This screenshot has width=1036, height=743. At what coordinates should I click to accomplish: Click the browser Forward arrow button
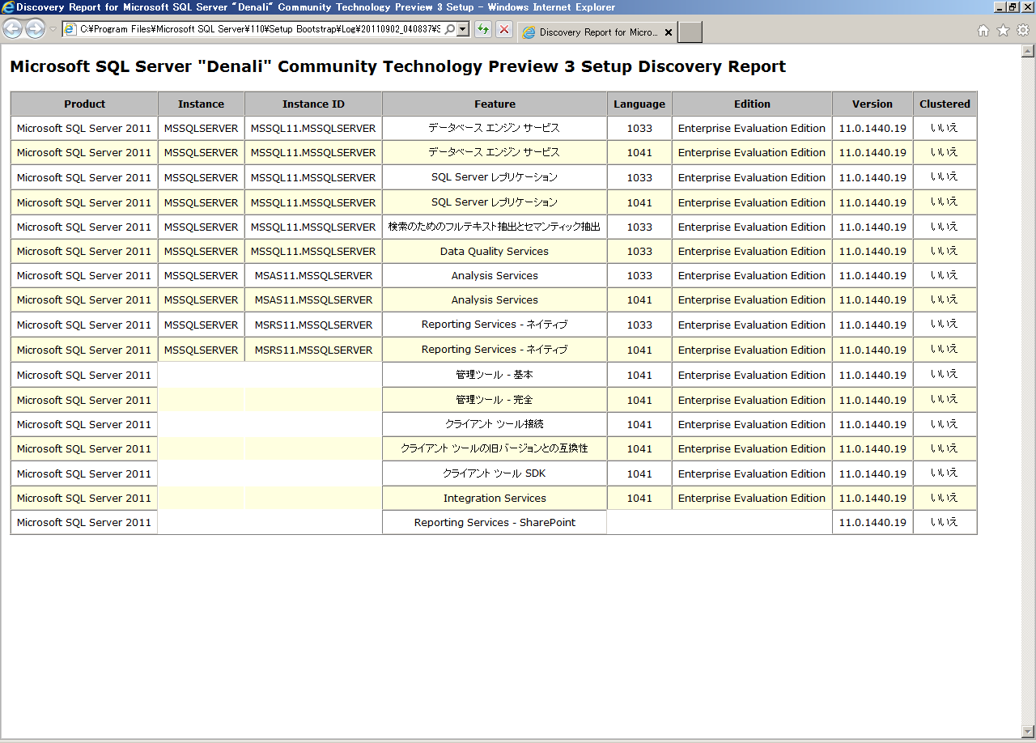click(35, 30)
